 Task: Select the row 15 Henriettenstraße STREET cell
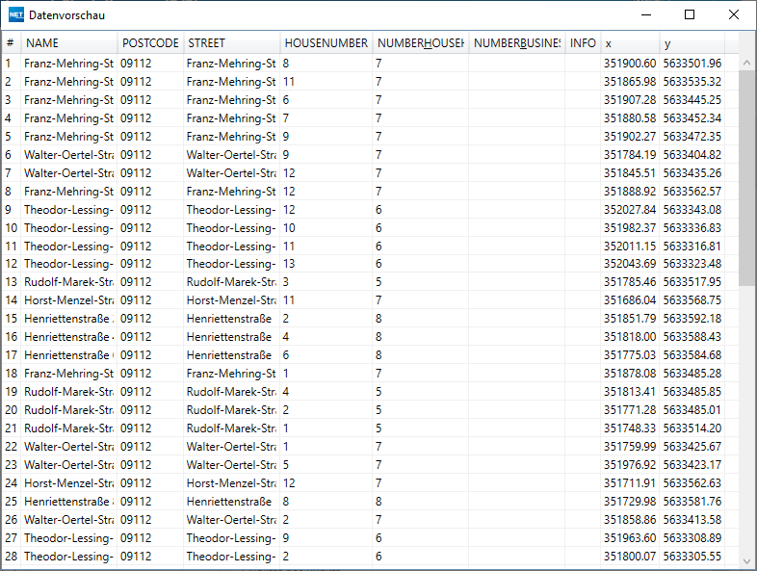[231, 319]
